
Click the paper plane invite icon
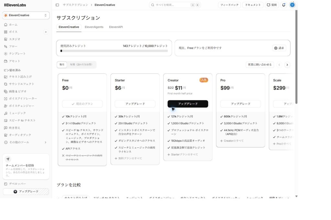[8, 159]
